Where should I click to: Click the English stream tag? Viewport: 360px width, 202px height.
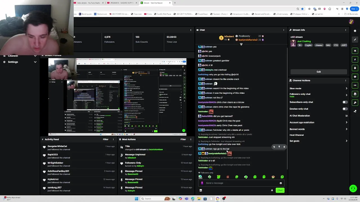click(308, 45)
